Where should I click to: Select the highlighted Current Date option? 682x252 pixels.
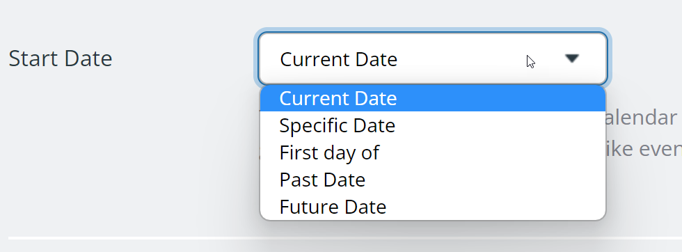coord(433,98)
